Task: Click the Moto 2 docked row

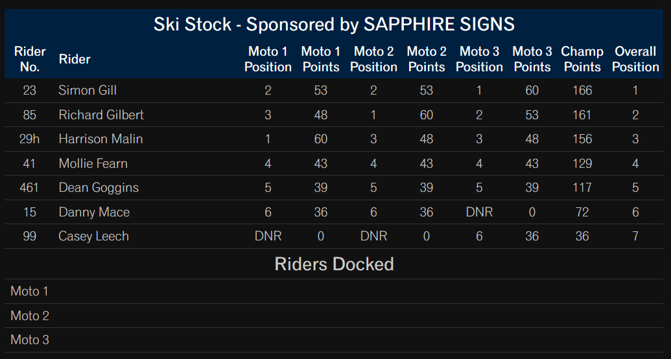Action: [x=334, y=316]
